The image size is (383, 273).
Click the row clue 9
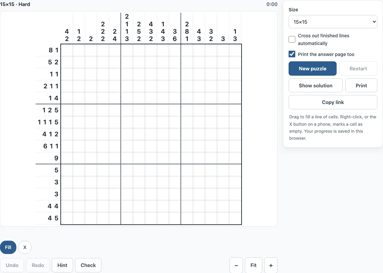56,158
